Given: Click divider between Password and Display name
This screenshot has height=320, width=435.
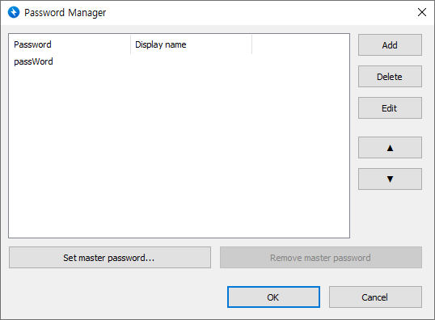Looking at the screenshot, I should coord(130,44).
